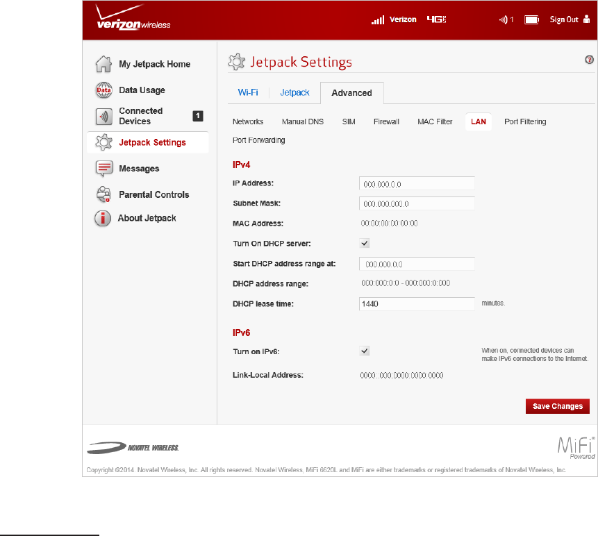Open the help question mark icon
Image resolution: width=598 pixels, height=536 pixels.
589,60
